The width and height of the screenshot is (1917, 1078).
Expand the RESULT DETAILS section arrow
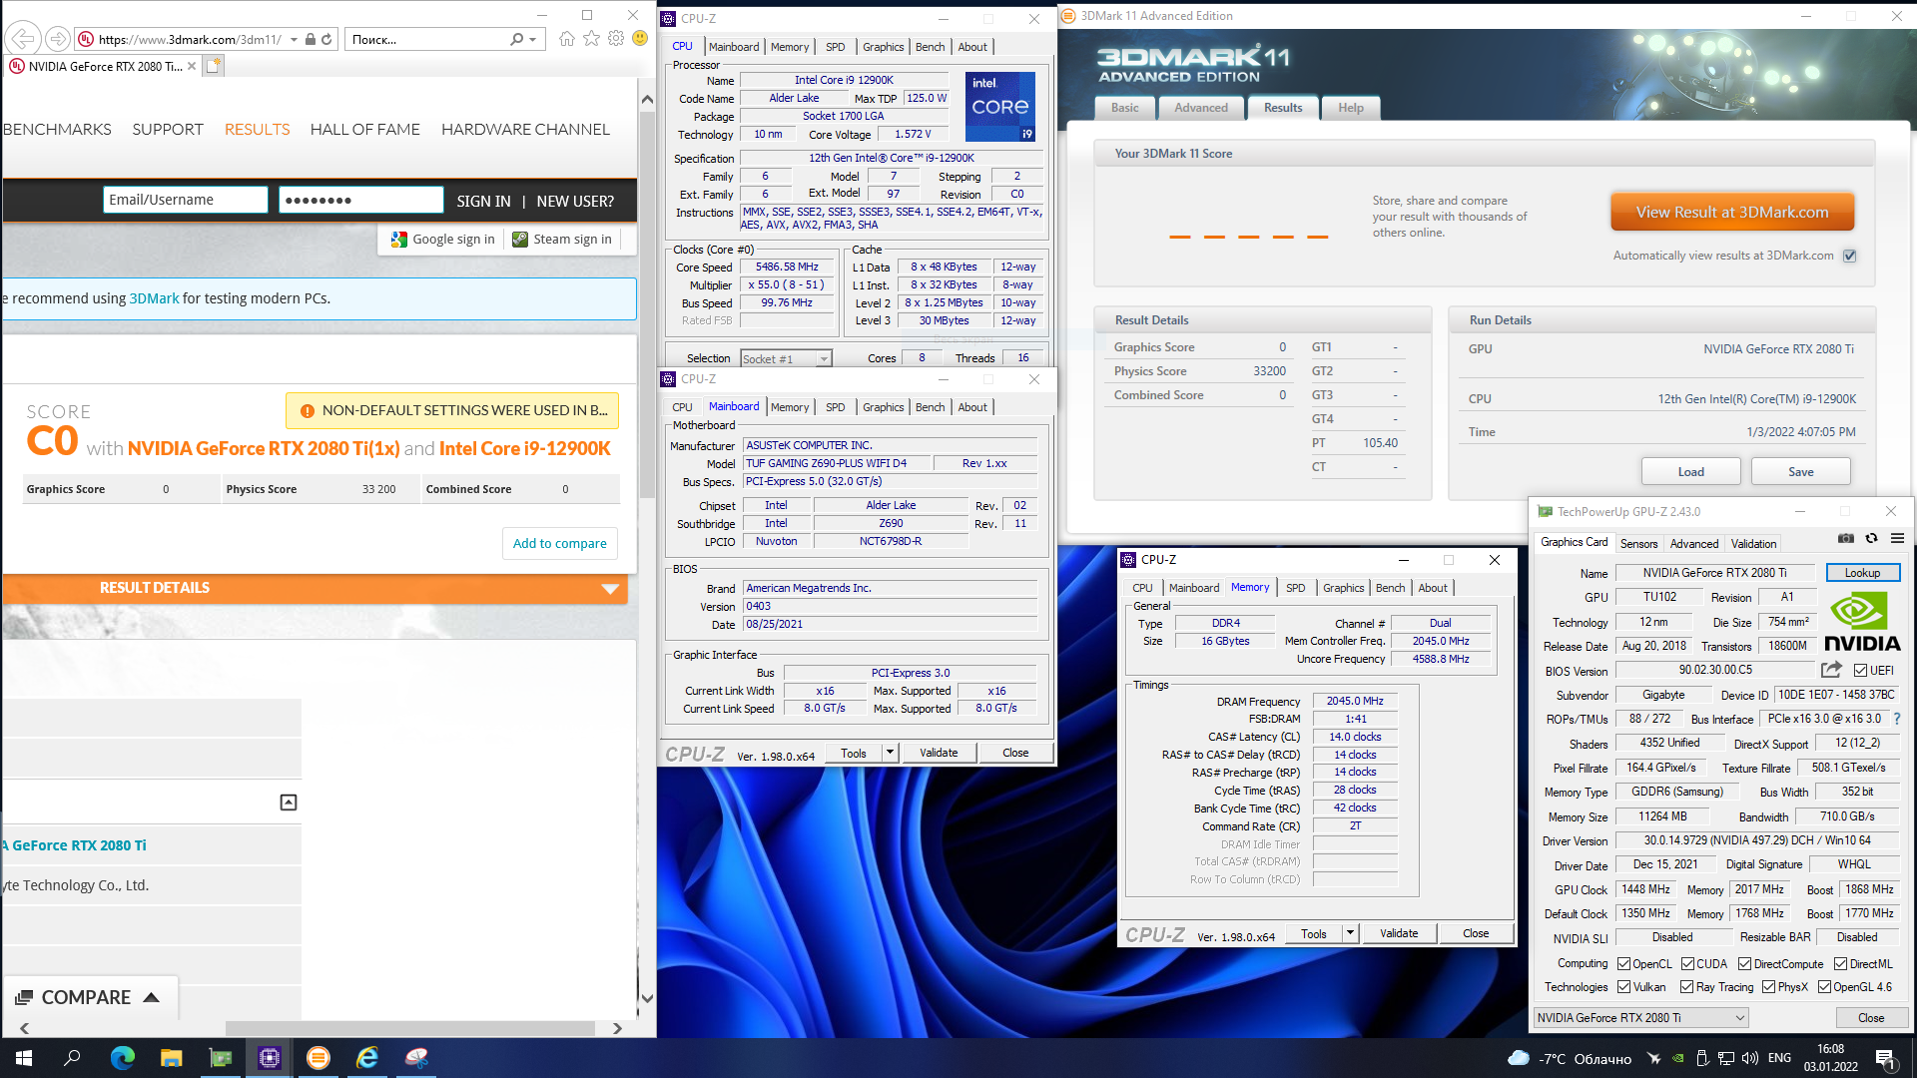pos(610,589)
